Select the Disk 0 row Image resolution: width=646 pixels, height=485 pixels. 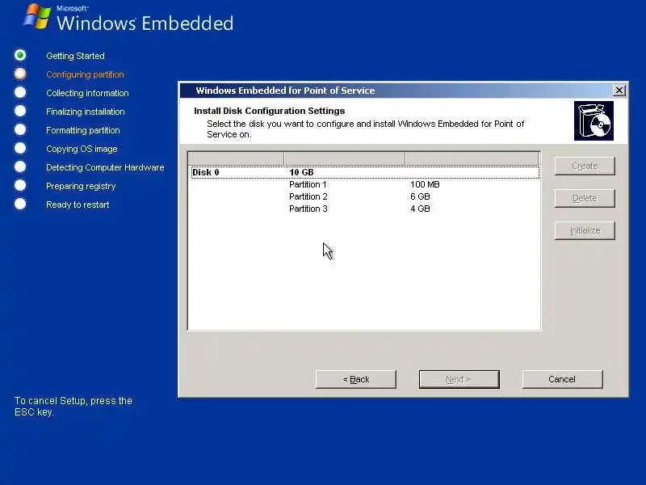[x=365, y=172]
